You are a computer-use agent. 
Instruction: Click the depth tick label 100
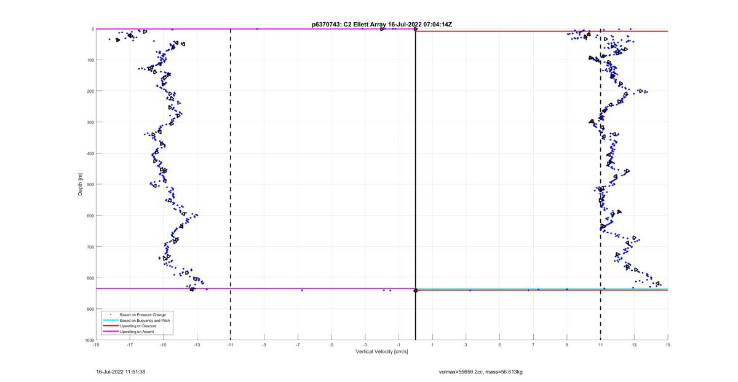click(90, 60)
